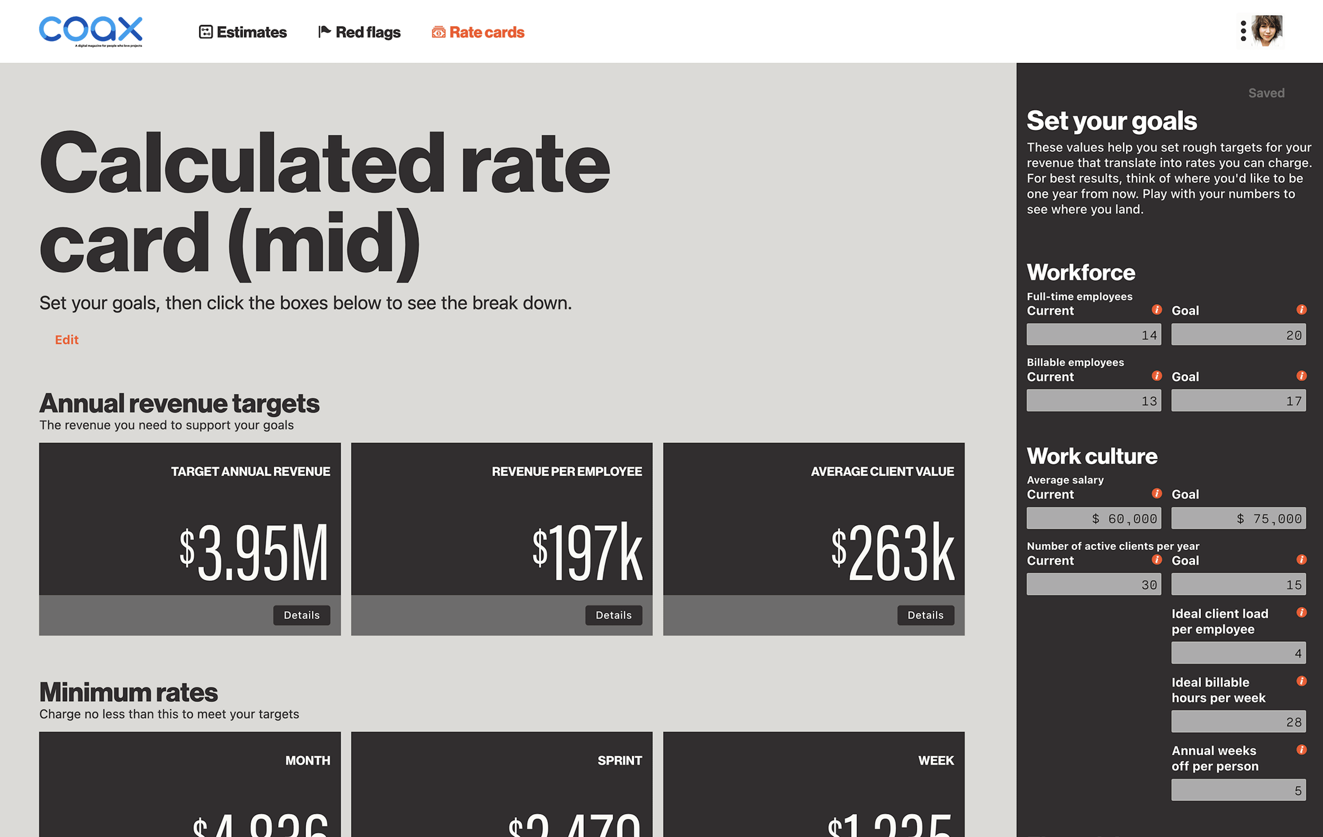Click info icon for Annual weeks off

[x=1301, y=750]
